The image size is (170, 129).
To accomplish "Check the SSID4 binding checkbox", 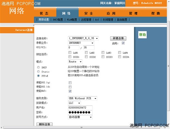I will coord(120,57).
